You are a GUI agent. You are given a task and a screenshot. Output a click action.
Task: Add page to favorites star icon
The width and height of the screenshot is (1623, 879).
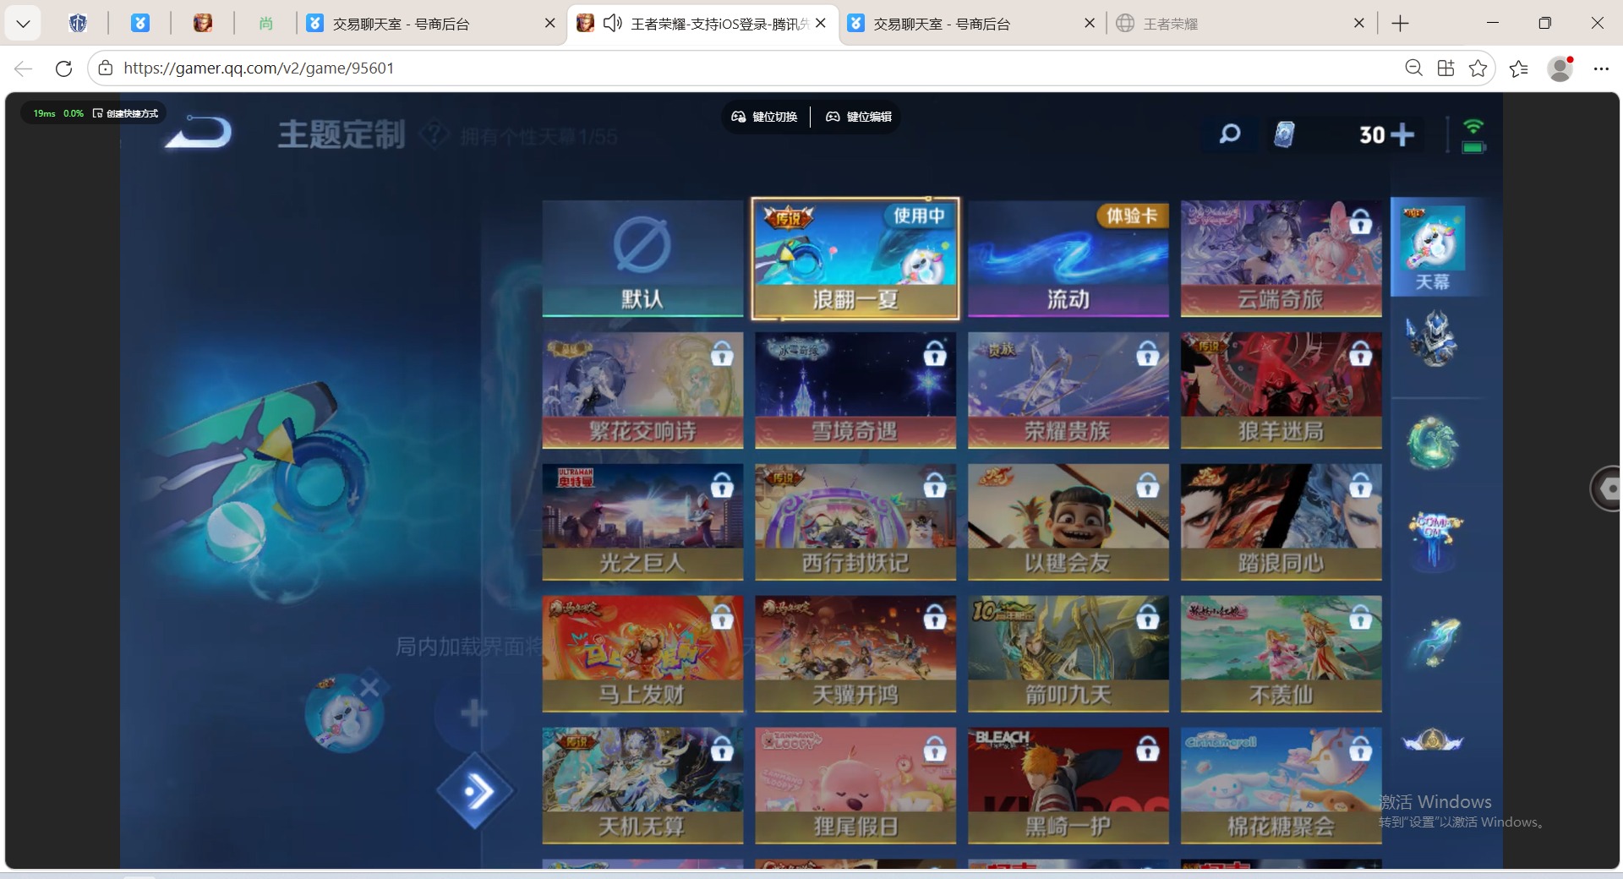(1478, 68)
